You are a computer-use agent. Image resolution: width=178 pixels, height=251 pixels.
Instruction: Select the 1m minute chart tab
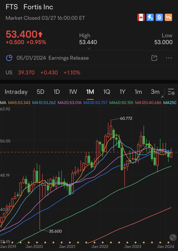tap(138, 92)
